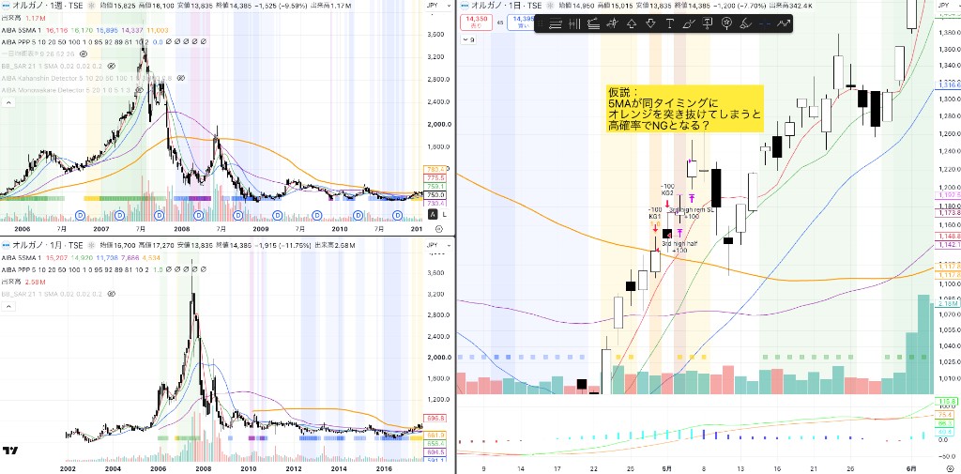Select the horizontal line tool in toolbar
The image size is (961, 474).
coord(556,23)
